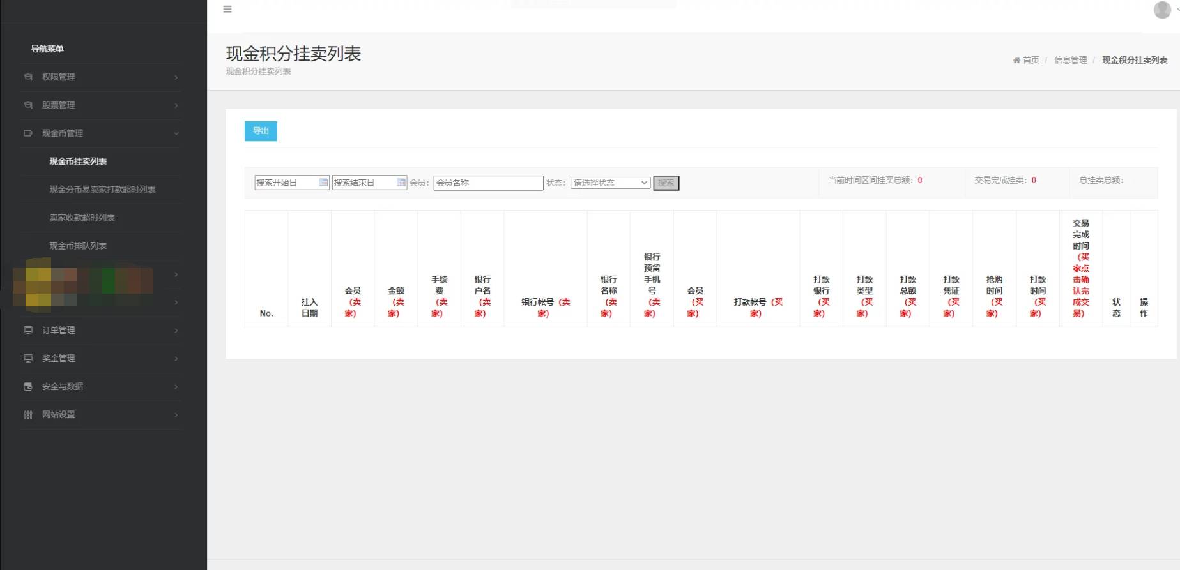The image size is (1180, 570).
Task: Click the 订单管理 monitor icon
Action: [x=28, y=330]
